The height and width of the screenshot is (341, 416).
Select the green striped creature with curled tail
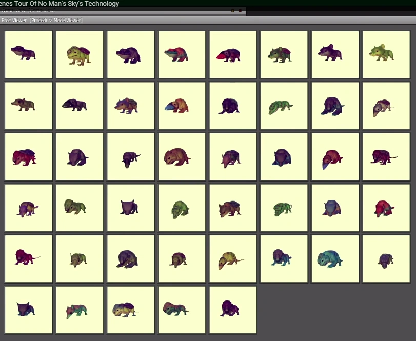tap(284, 208)
